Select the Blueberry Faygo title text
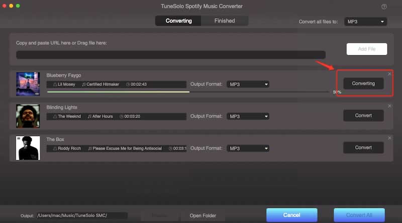Viewport: 402px width, 223px height. tap(64, 75)
